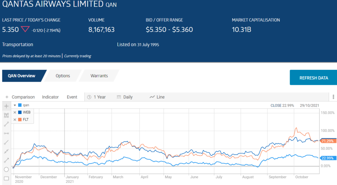Image resolution: width=337 pixels, height=185 pixels.
Task: Click the WEB dark-blue color swatch
Action: [20, 112]
